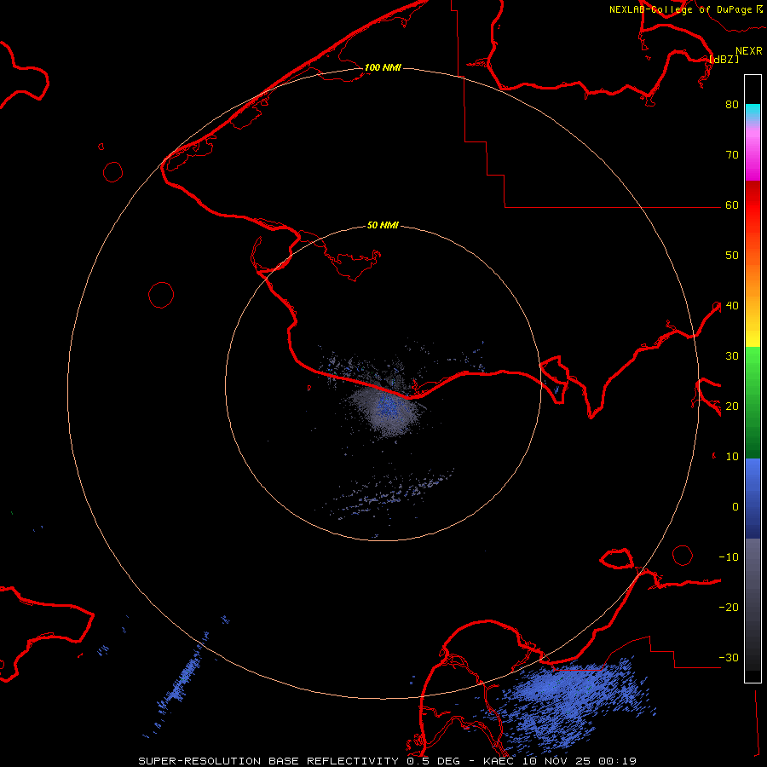Image resolution: width=767 pixels, height=767 pixels.
Task: Click the -20 value on the color scale
Action: [729, 608]
